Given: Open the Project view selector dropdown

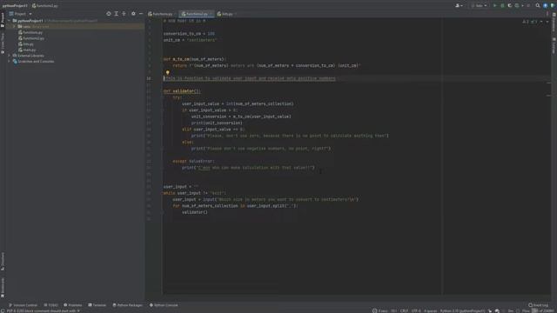Looking at the screenshot, I should tap(20, 14).
